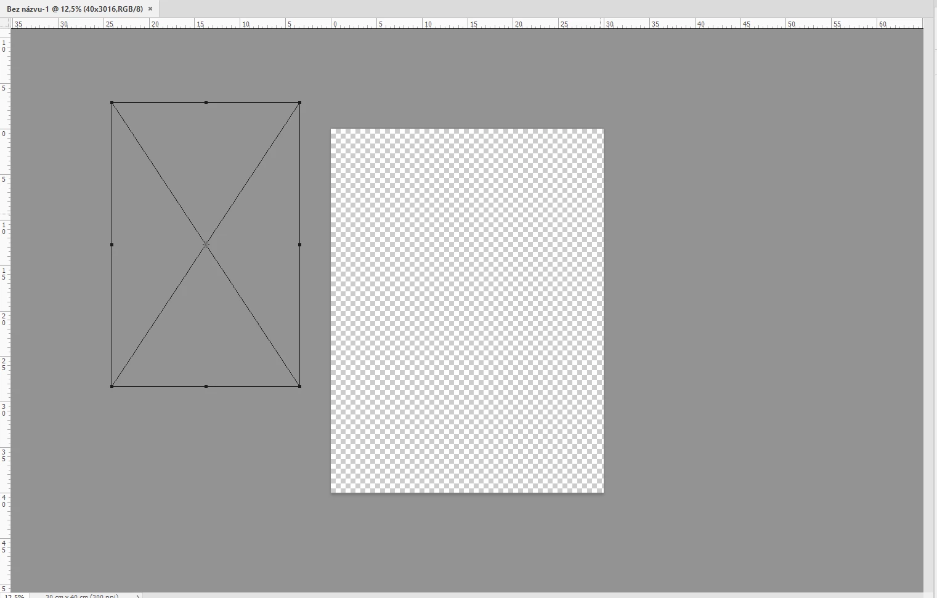
Task: Open the status bar info arrow menu
Action: pos(138,596)
